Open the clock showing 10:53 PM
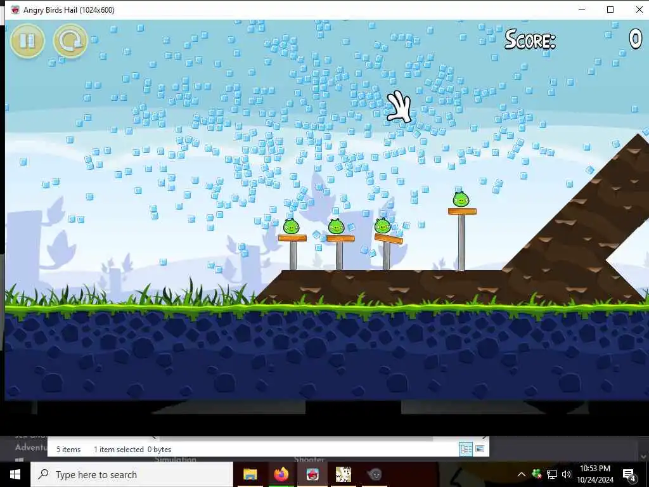Image resolution: width=649 pixels, height=487 pixels. (x=594, y=474)
